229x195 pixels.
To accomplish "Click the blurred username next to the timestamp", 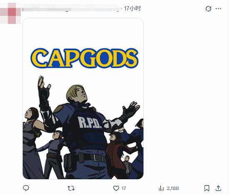I will tap(72, 8).
